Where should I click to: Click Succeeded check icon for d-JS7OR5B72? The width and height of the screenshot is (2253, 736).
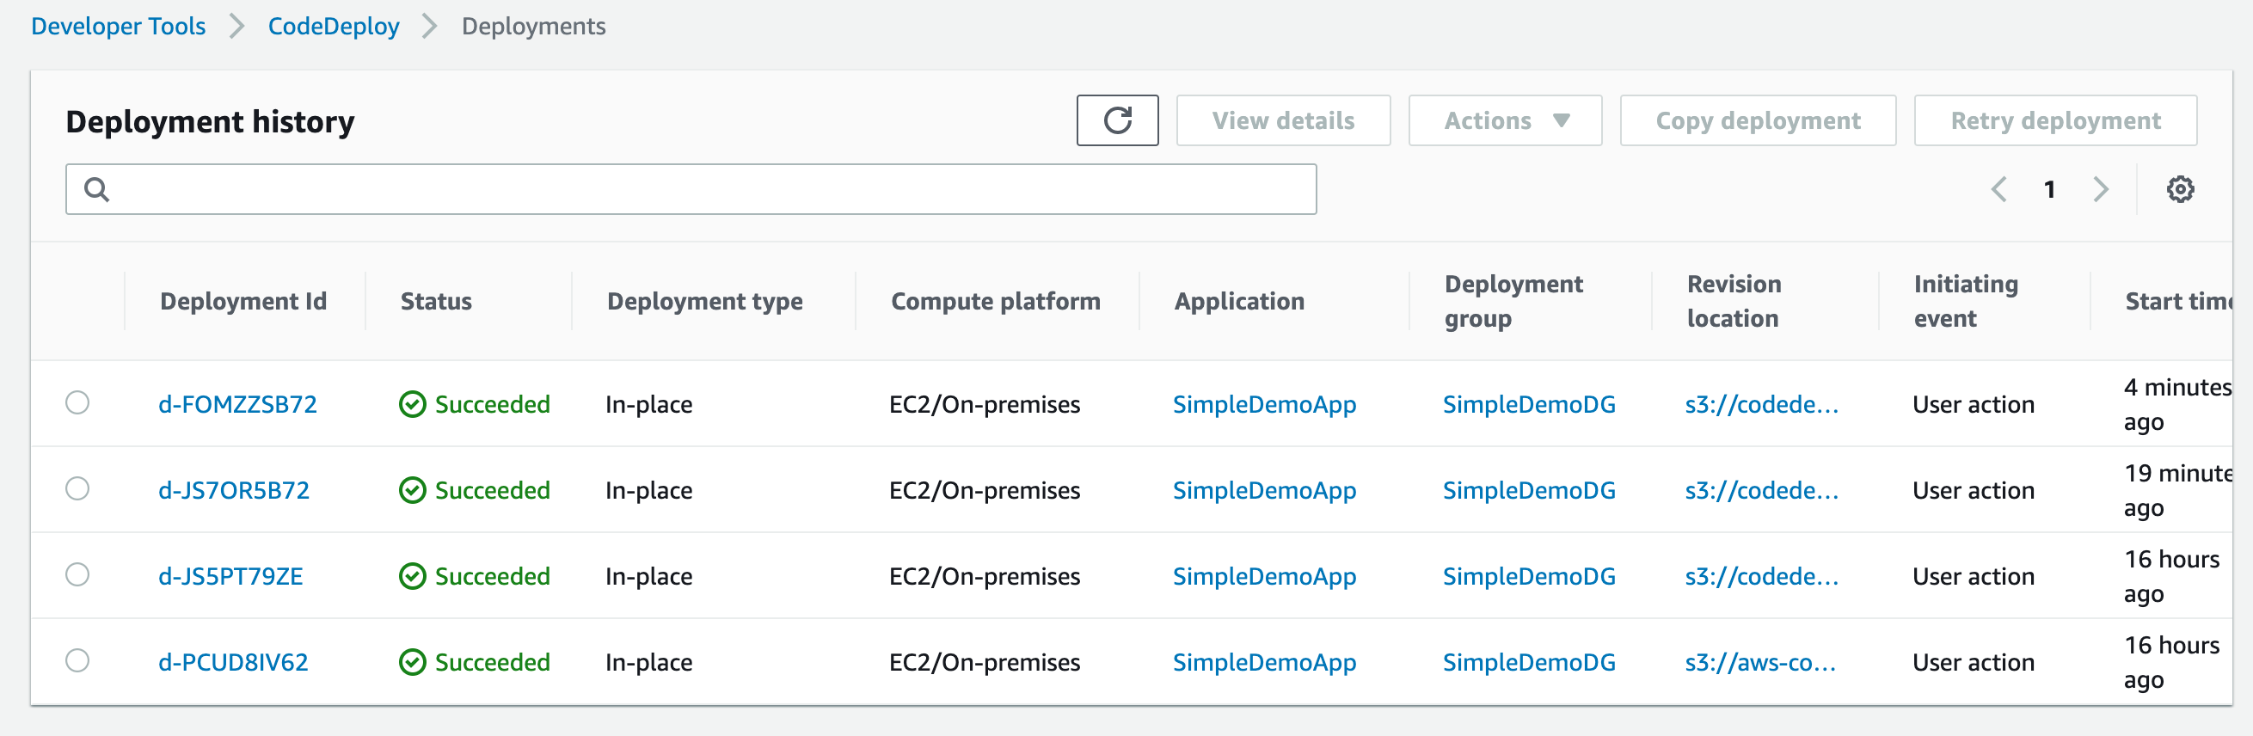click(x=412, y=490)
